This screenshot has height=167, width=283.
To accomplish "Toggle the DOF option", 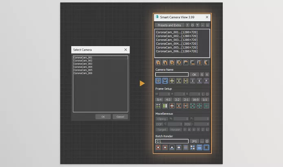I will [159, 124].
